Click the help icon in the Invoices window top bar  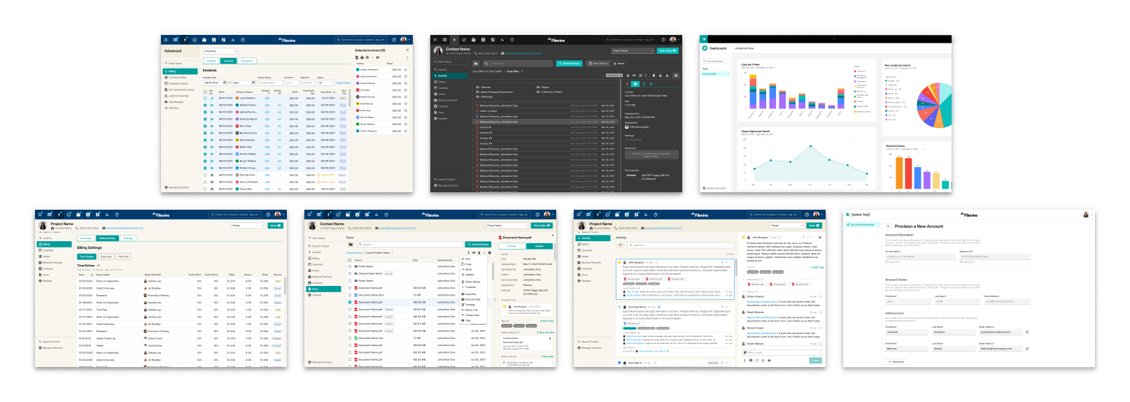394,40
